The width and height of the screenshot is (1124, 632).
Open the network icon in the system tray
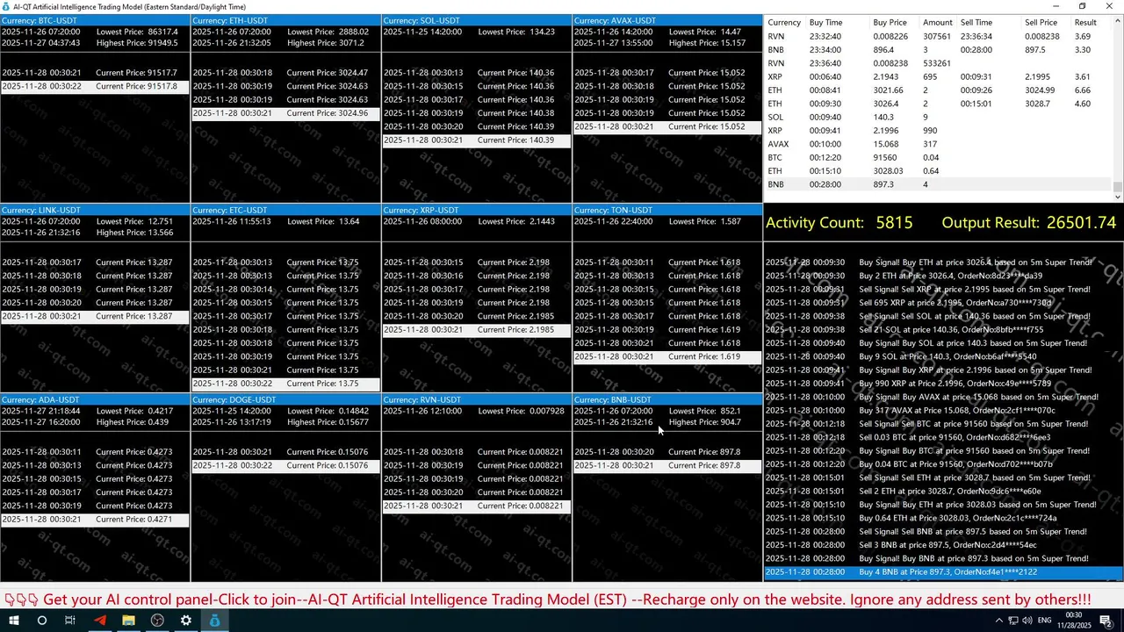click(x=1015, y=621)
